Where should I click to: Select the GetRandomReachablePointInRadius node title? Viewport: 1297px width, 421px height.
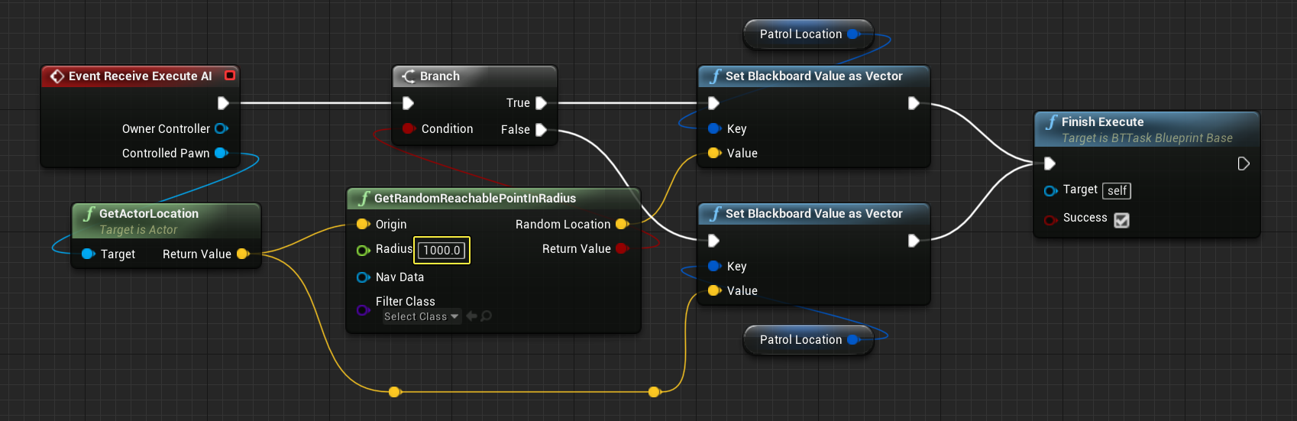(x=475, y=198)
